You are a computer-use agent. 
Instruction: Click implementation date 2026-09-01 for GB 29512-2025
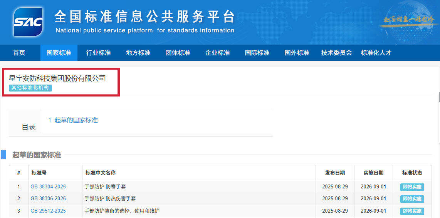373,211
